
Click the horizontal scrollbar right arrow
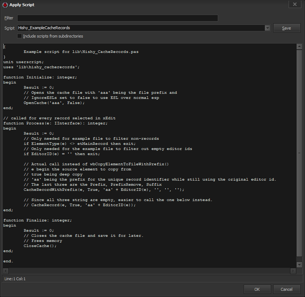(293, 271)
